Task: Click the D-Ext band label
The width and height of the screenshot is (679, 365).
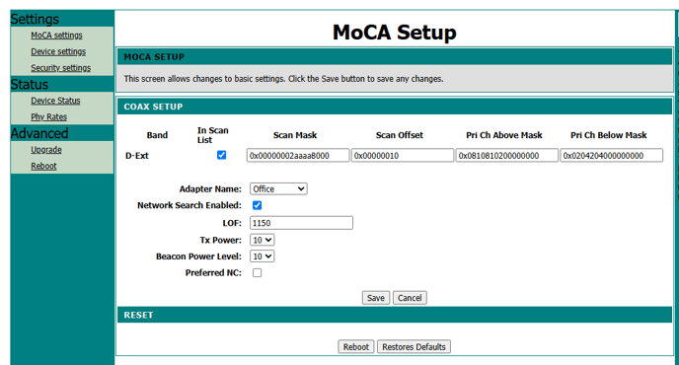Action: (137, 156)
